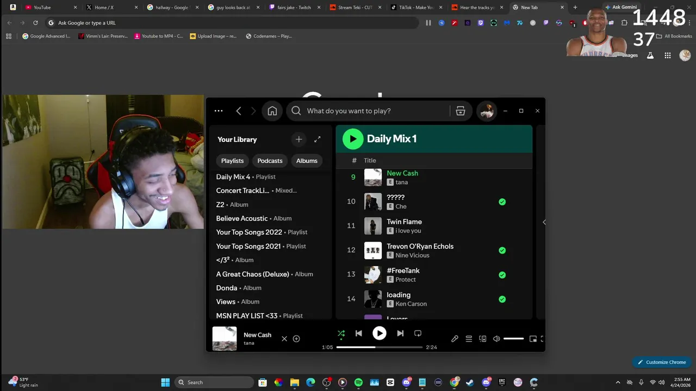The width and height of the screenshot is (696, 391).
Task: Click the New Cash album thumbnail in tracklist
Action: pyautogui.click(x=373, y=178)
